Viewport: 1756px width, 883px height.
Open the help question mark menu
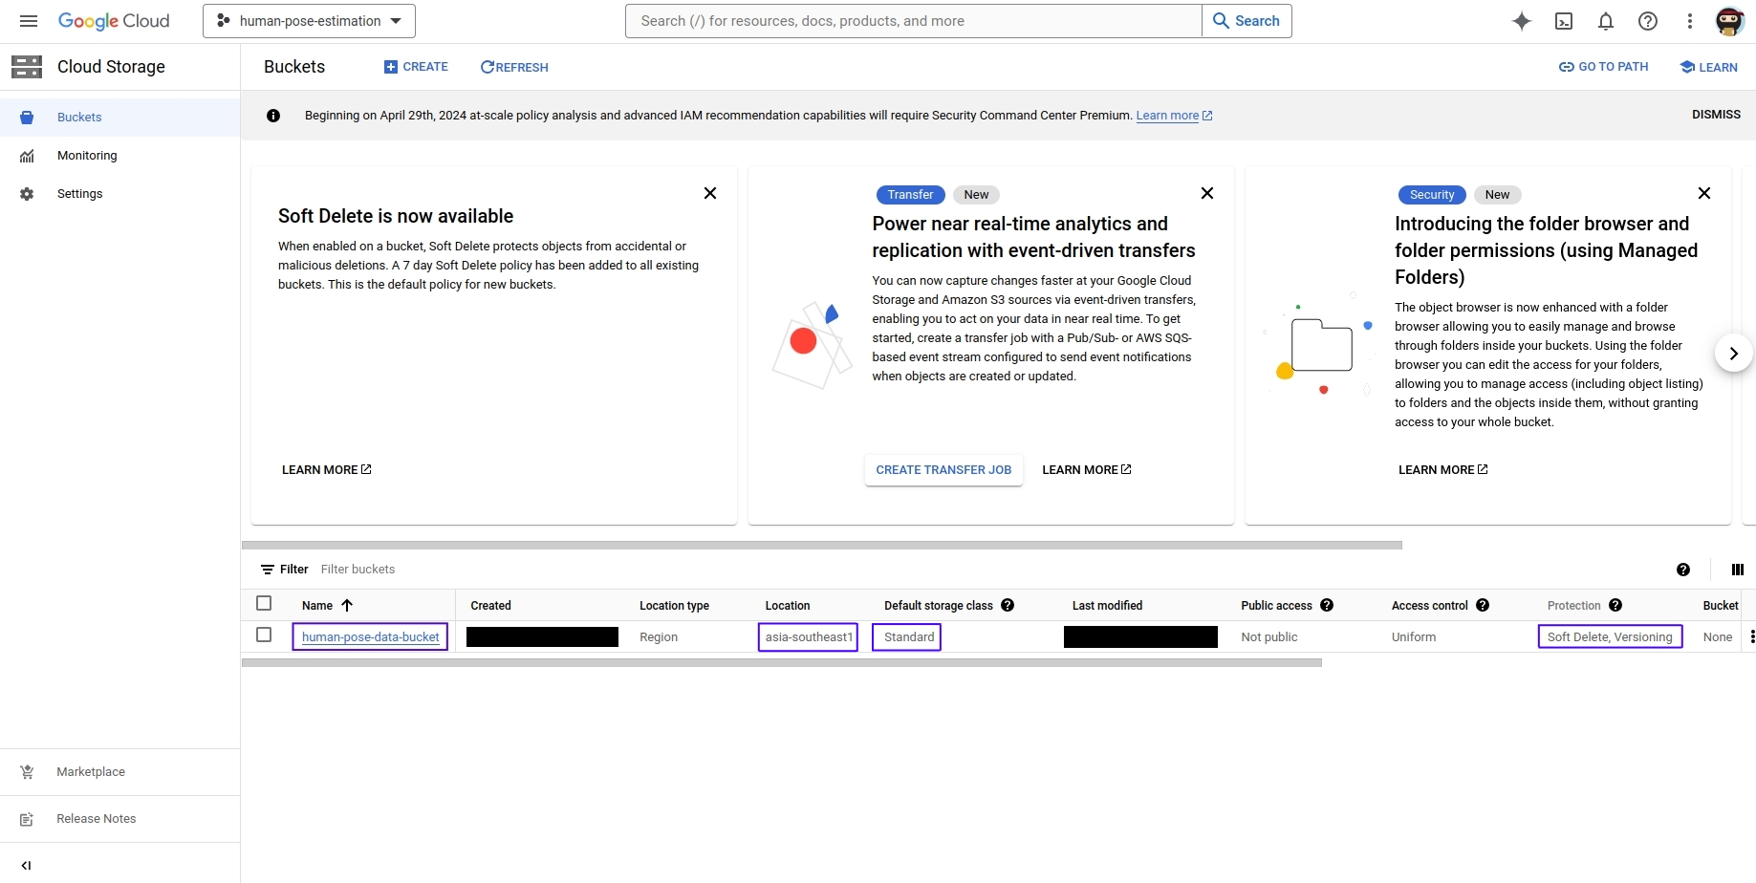click(x=1648, y=21)
